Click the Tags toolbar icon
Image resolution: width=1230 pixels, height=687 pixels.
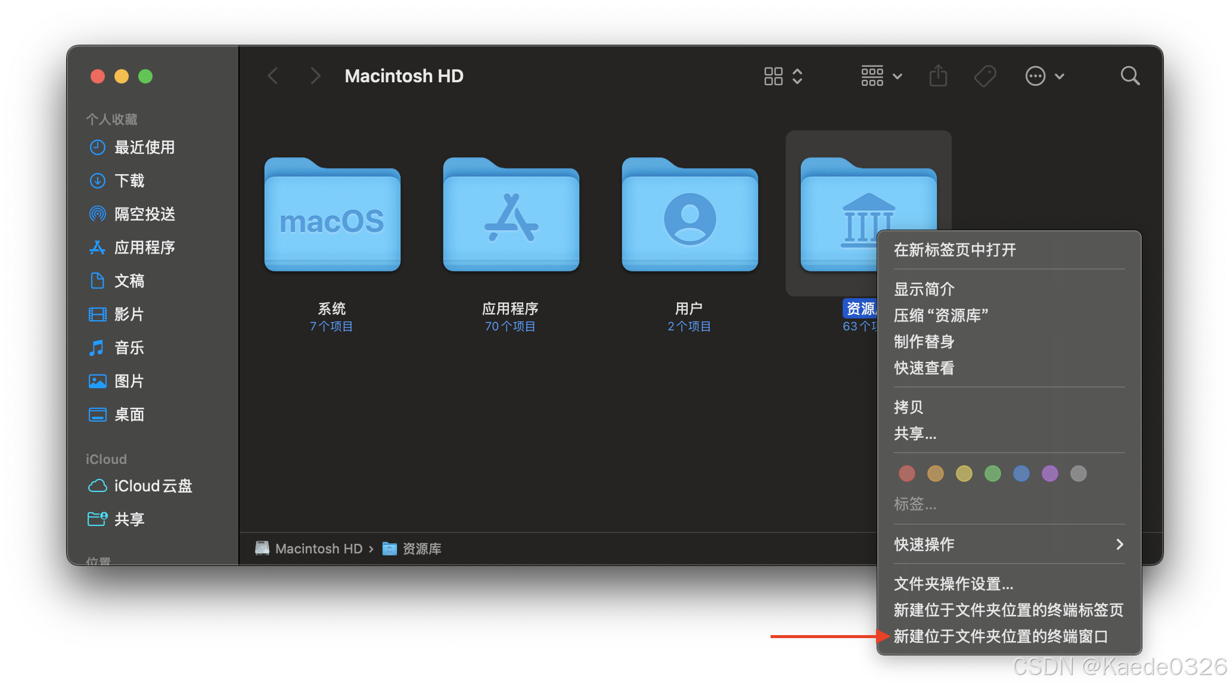(984, 76)
